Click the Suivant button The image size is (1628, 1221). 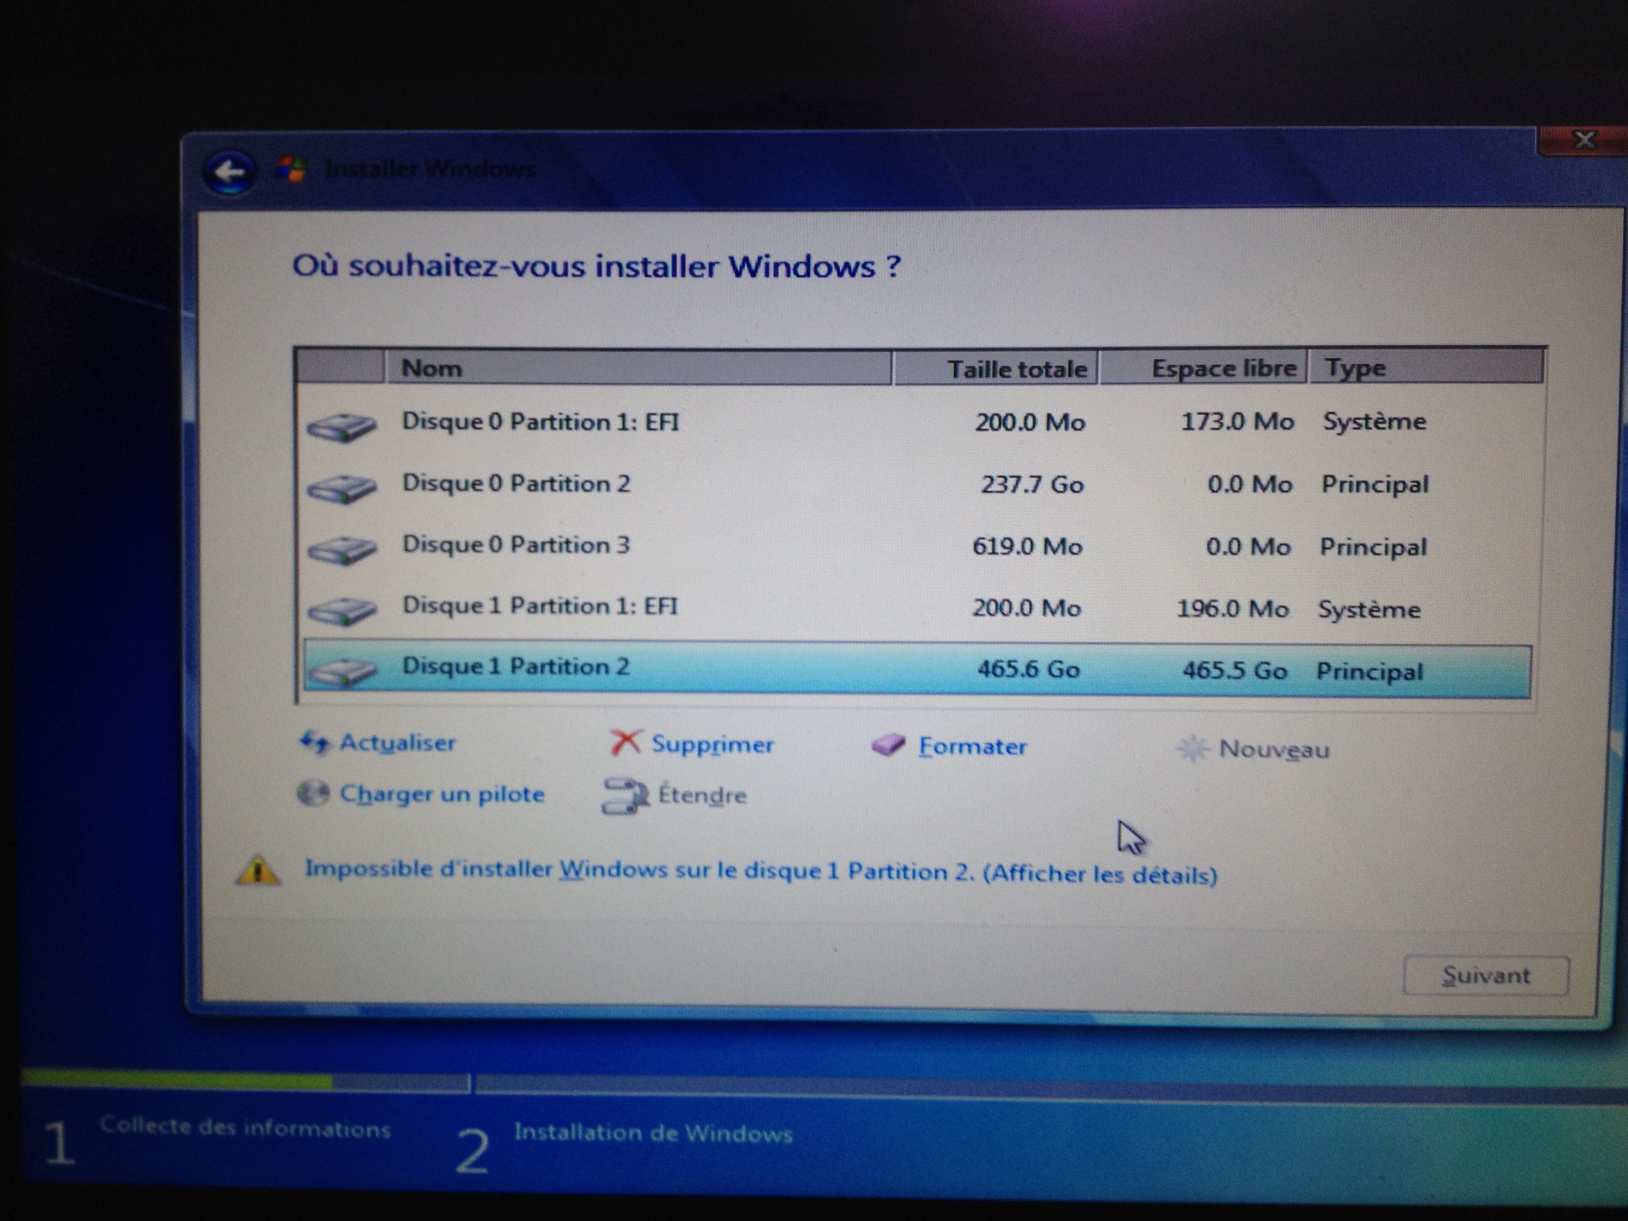point(1486,975)
